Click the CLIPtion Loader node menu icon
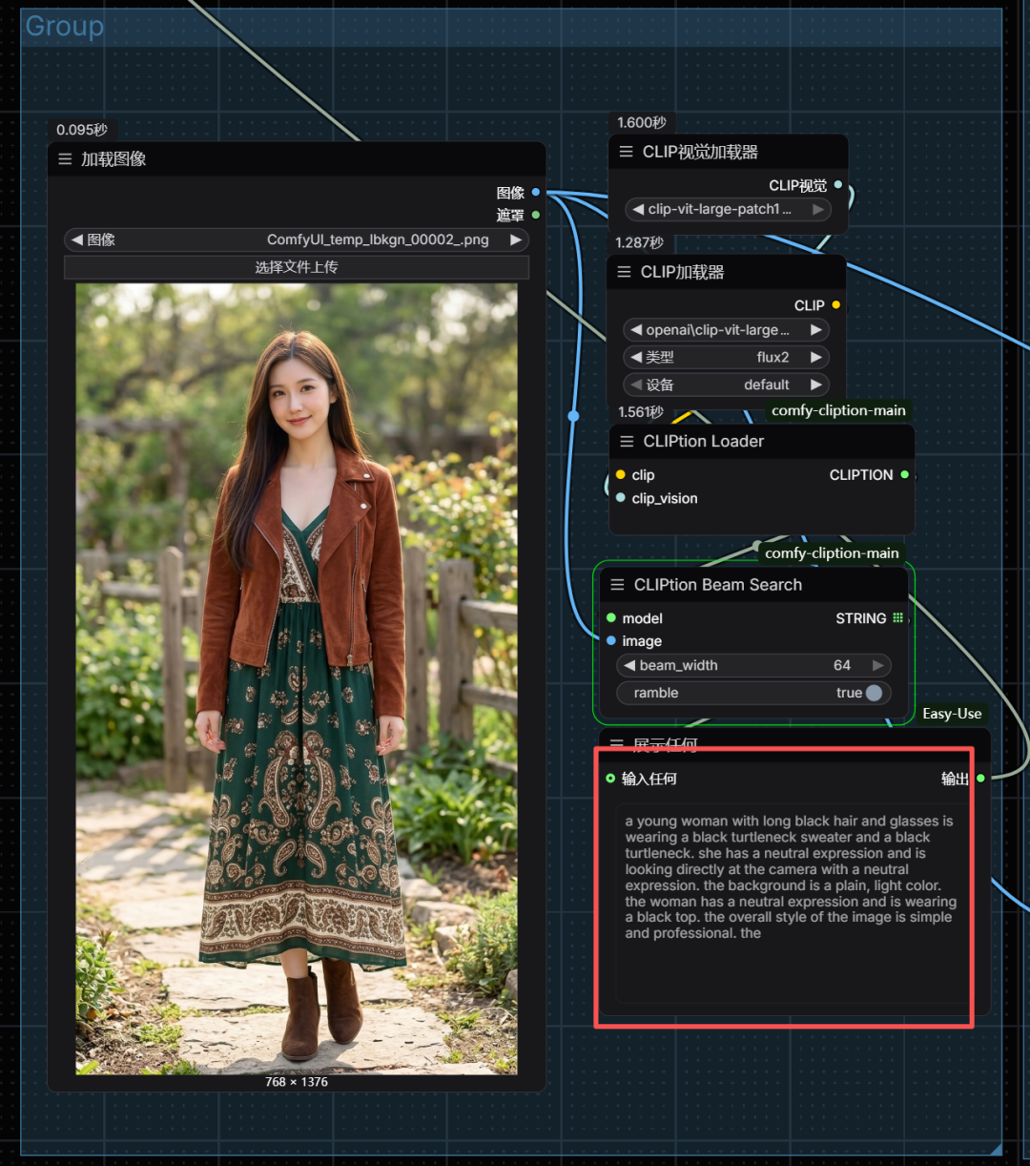This screenshot has height=1166, width=1030. click(627, 441)
